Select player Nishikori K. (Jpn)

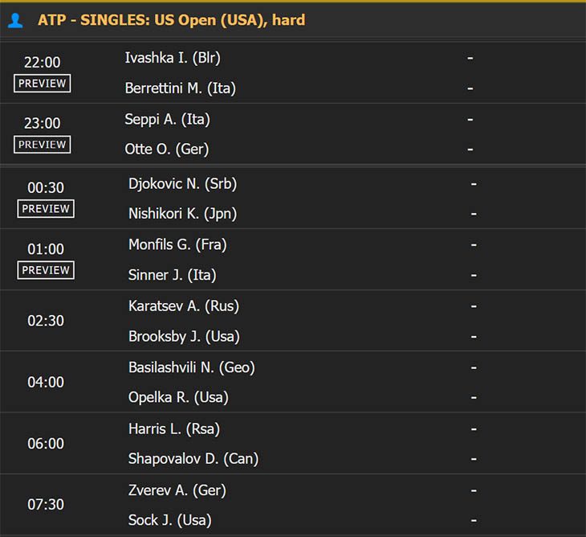[182, 214]
